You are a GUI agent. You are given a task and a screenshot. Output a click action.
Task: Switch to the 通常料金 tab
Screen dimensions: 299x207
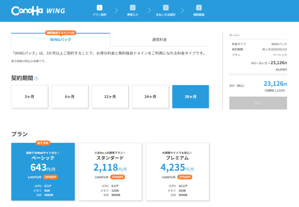click(x=159, y=39)
